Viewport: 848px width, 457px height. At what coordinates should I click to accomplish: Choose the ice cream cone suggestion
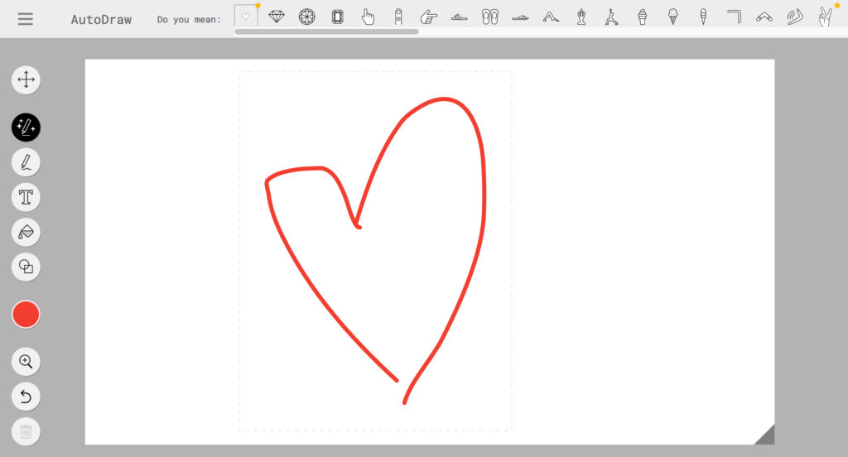[672, 17]
